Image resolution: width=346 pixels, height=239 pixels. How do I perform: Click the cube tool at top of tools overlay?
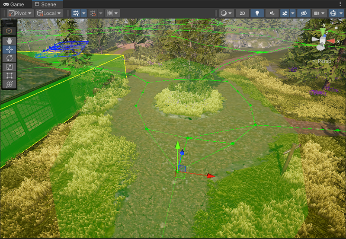(10, 31)
